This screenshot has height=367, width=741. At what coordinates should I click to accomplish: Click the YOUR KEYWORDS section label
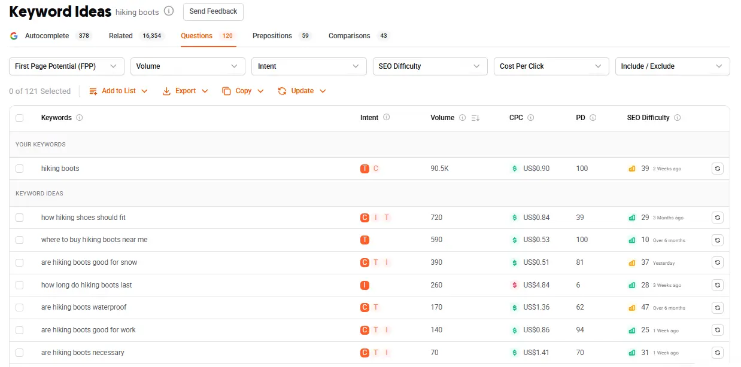pos(41,145)
